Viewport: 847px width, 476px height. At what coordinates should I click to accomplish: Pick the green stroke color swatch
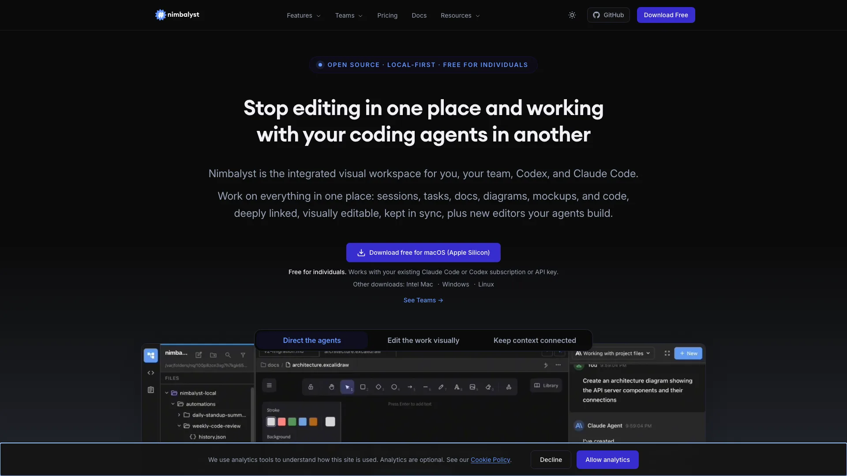click(x=292, y=422)
